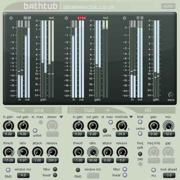This screenshot has height=180, width=180.
Task: Click the 1.0 peak readout of All section
Action: pyautogui.click(x=140, y=18)
